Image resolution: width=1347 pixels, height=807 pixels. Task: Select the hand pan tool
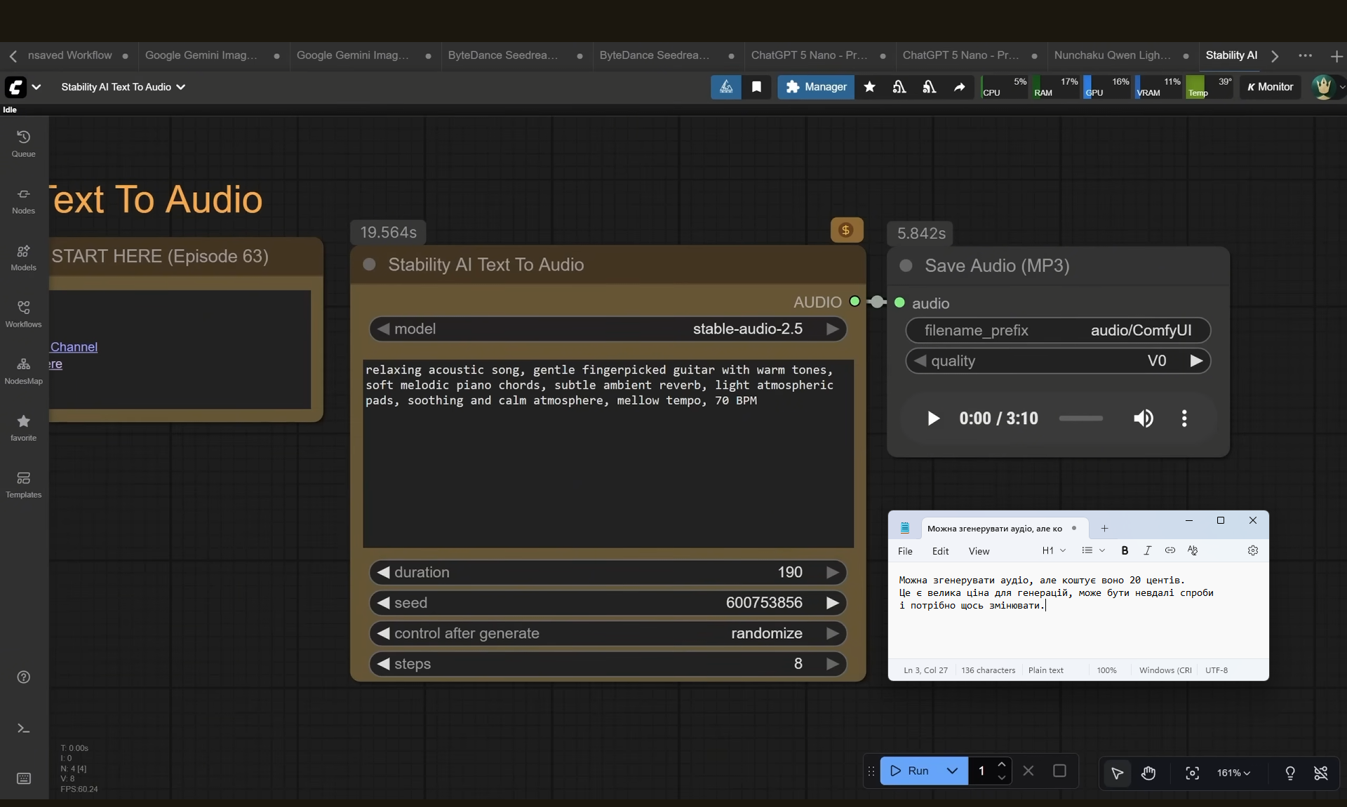1148,772
